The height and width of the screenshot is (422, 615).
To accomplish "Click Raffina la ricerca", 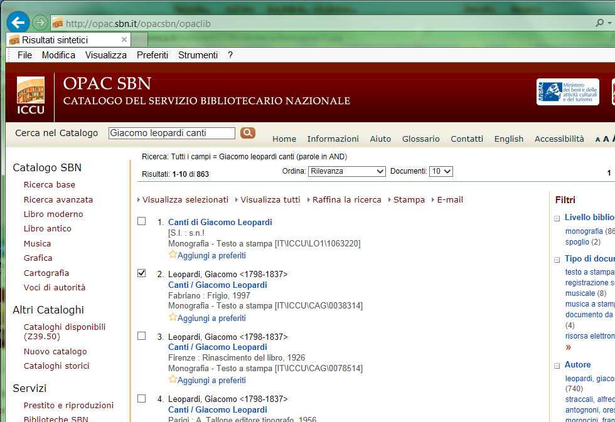I will pos(346,200).
